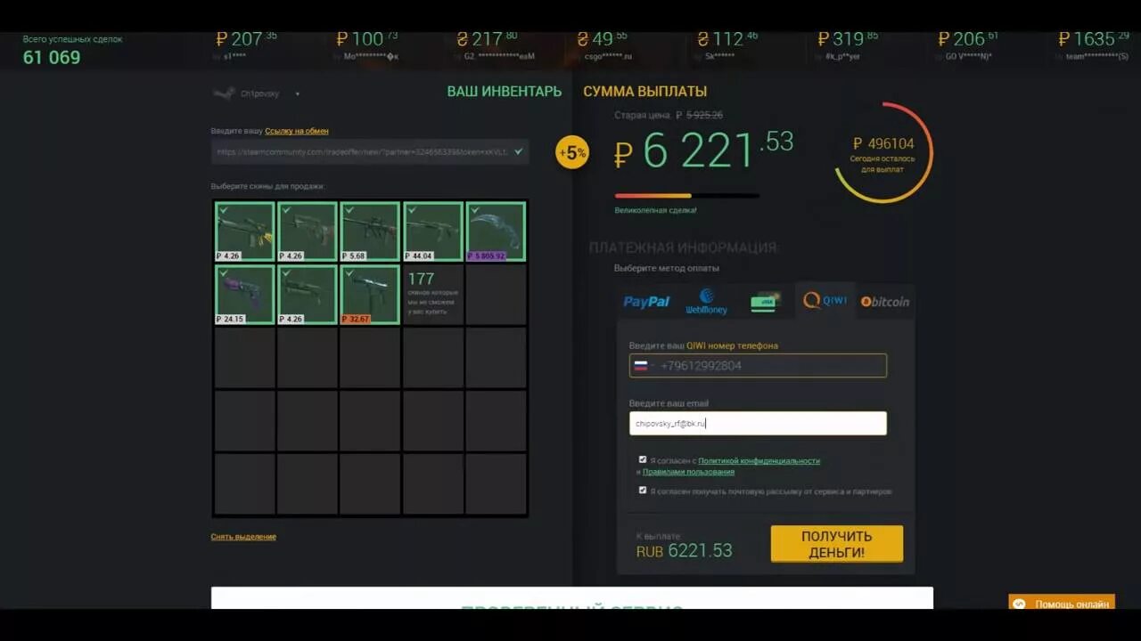Click the ₴ 112.46 recent deal entry

pos(727,45)
